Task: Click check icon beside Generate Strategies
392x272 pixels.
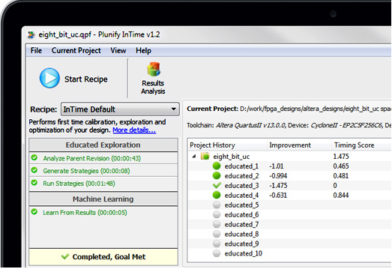Action: pos(34,170)
